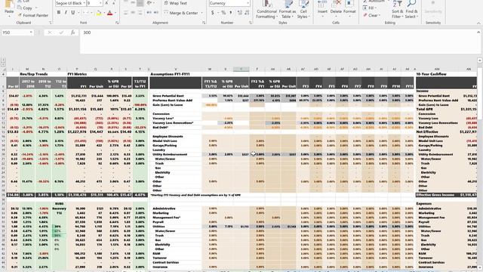Toggle Wrap Text
This screenshot has height=272, width=483.
pyautogui.click(x=175, y=3)
